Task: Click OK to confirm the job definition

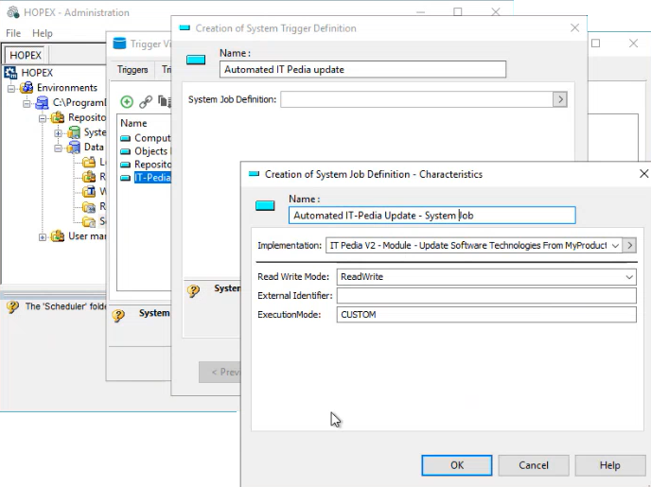Action: coord(457,465)
